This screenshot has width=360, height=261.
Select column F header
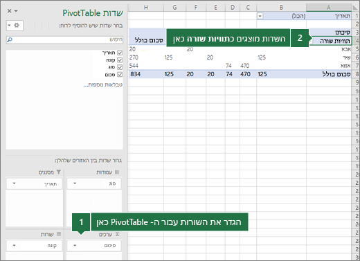pyautogui.click(x=196, y=8)
